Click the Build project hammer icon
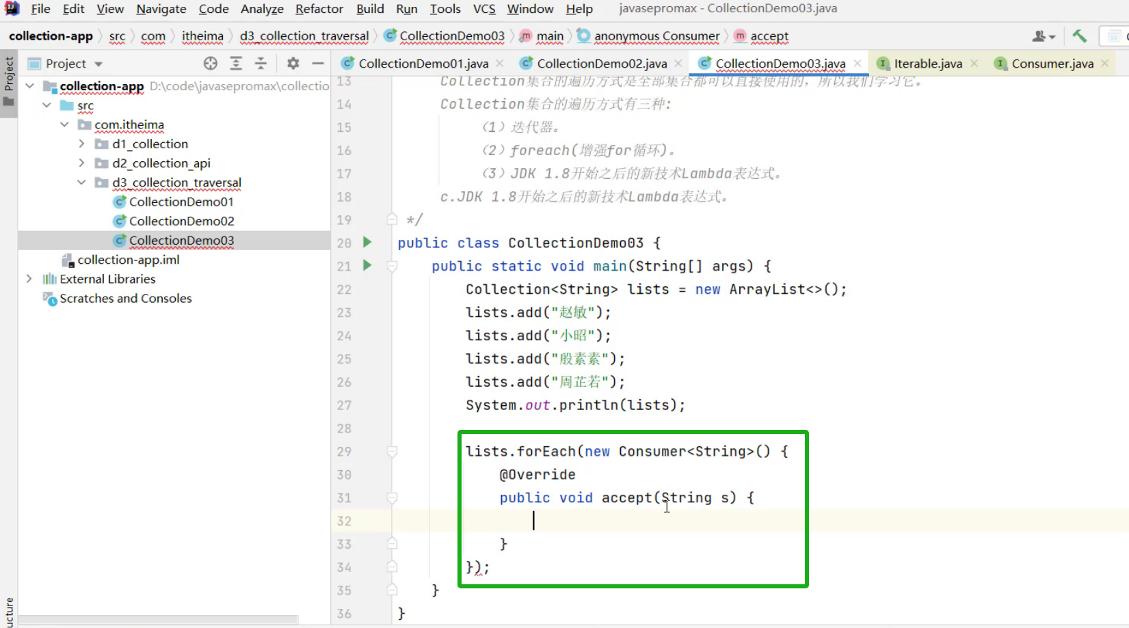Screen dimensions: 1129x628 tap(1080, 36)
